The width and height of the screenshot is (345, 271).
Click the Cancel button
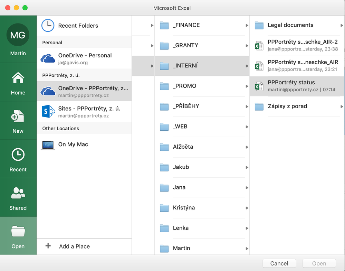279,263
